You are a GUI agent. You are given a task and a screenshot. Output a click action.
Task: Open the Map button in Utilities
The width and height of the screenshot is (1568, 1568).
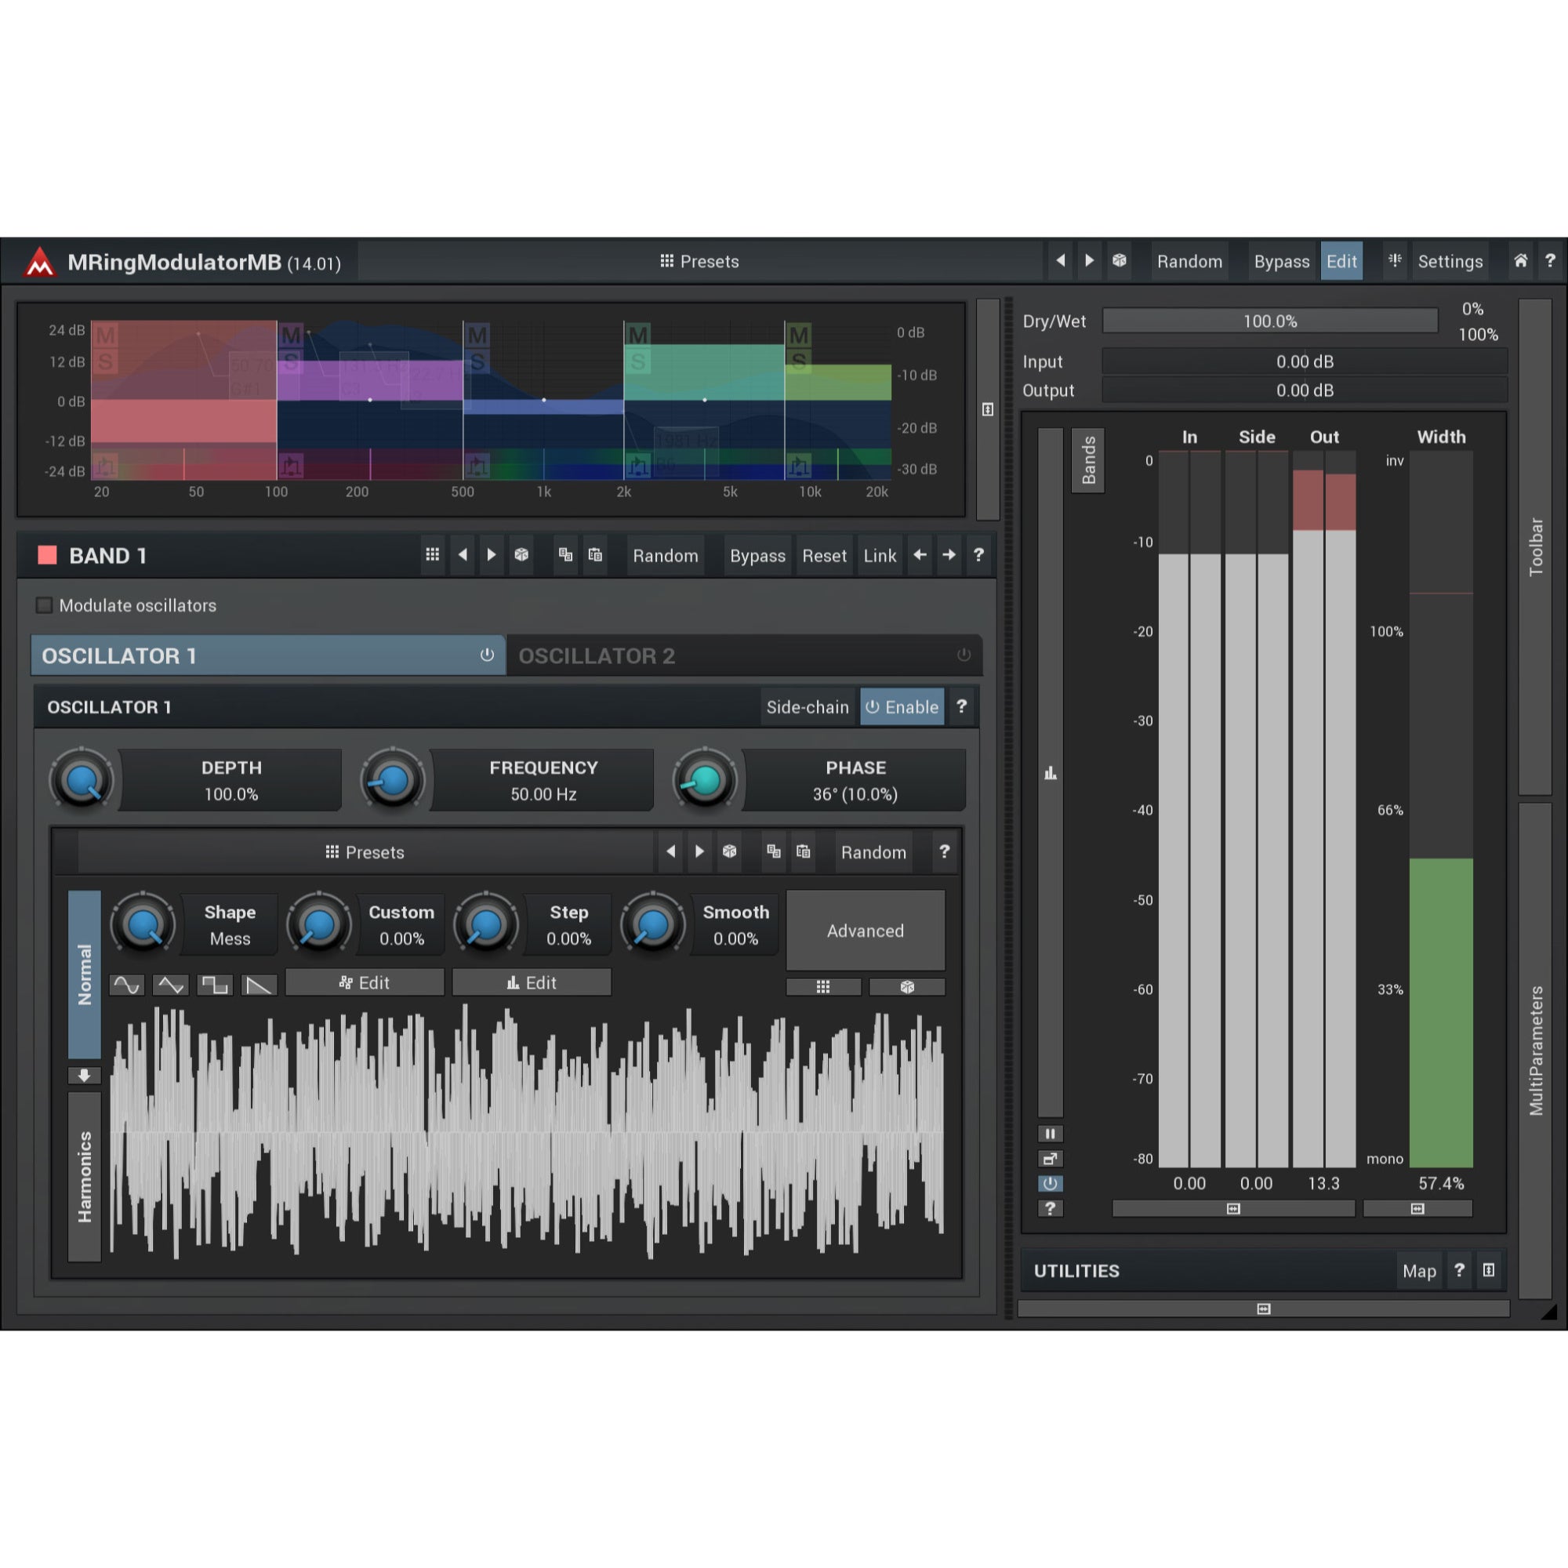pos(1419,1271)
